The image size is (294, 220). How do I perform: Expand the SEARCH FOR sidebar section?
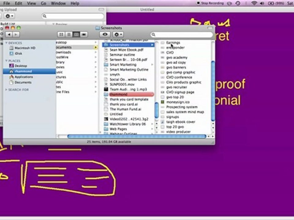[6, 90]
